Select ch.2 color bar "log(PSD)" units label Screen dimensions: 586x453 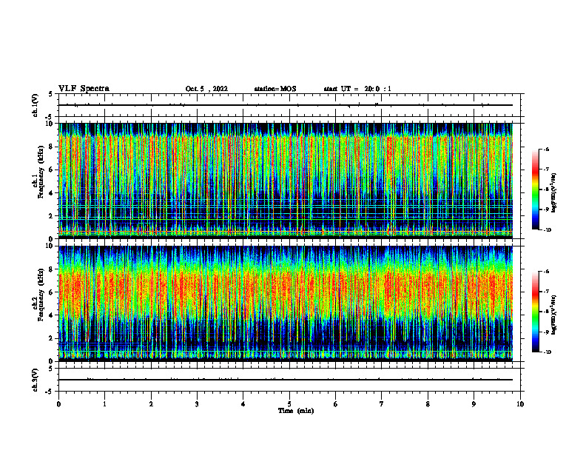coord(554,315)
